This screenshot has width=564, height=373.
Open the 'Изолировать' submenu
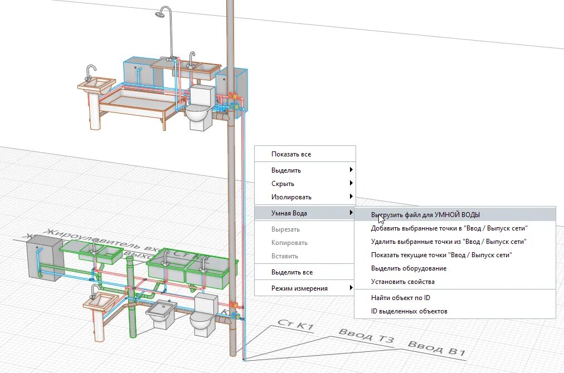pos(305,197)
